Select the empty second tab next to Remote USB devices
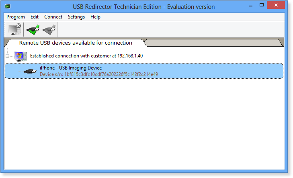293x178 pixels. click(x=214, y=43)
